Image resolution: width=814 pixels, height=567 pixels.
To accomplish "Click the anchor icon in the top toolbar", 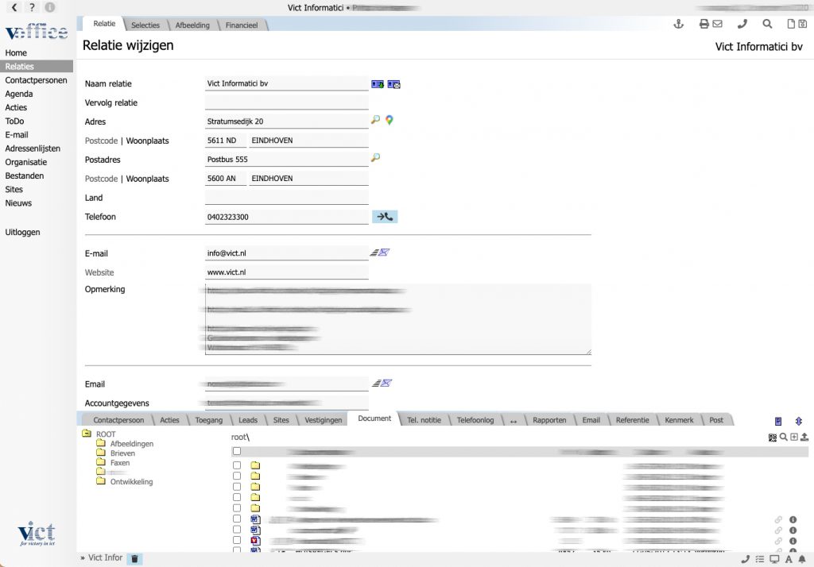I will point(679,24).
